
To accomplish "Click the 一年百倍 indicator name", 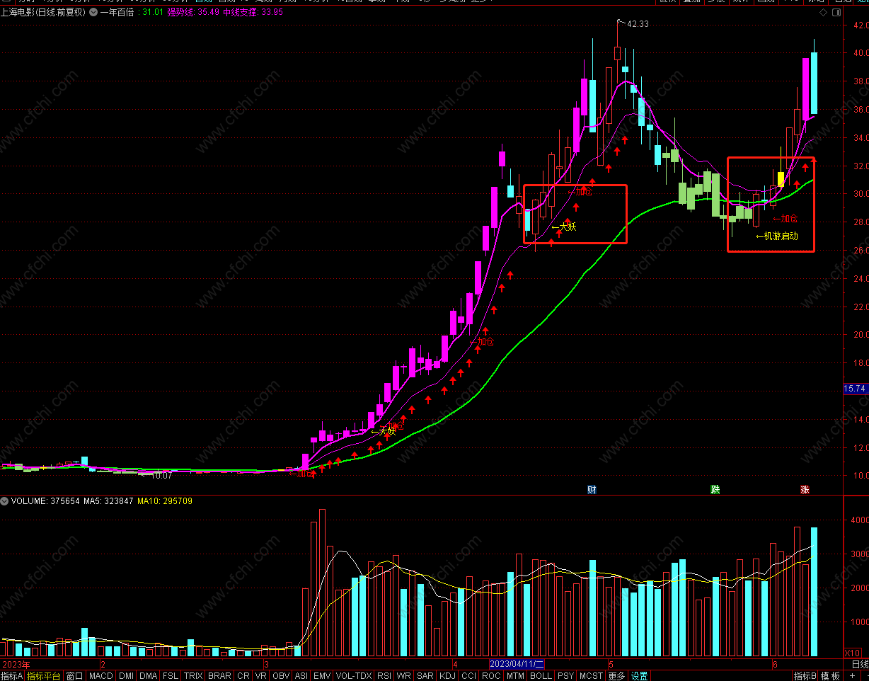I will coord(117,12).
